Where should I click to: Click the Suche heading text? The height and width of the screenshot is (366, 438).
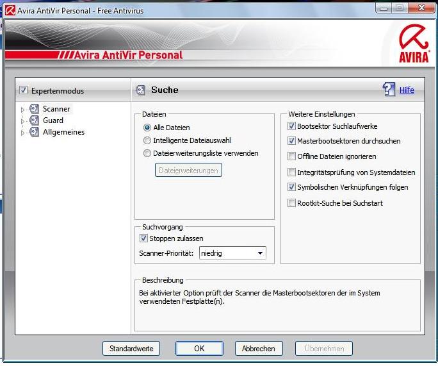pos(165,90)
